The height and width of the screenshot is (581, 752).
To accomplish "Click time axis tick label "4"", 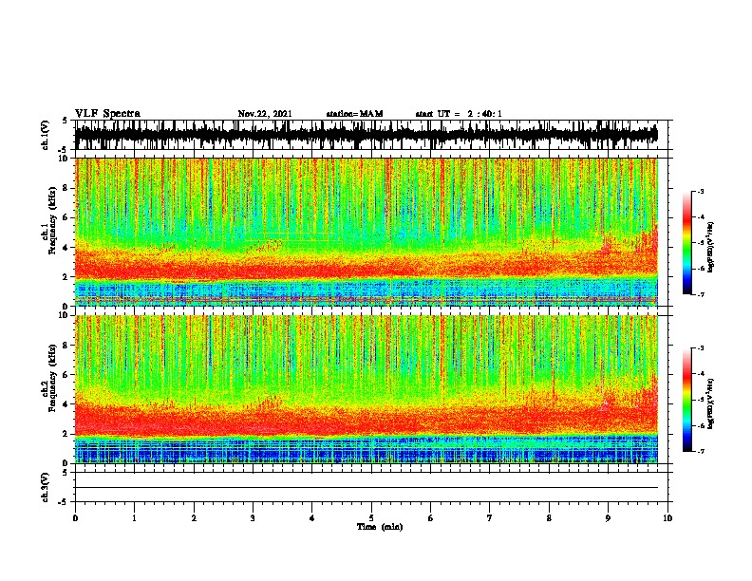I will (312, 517).
